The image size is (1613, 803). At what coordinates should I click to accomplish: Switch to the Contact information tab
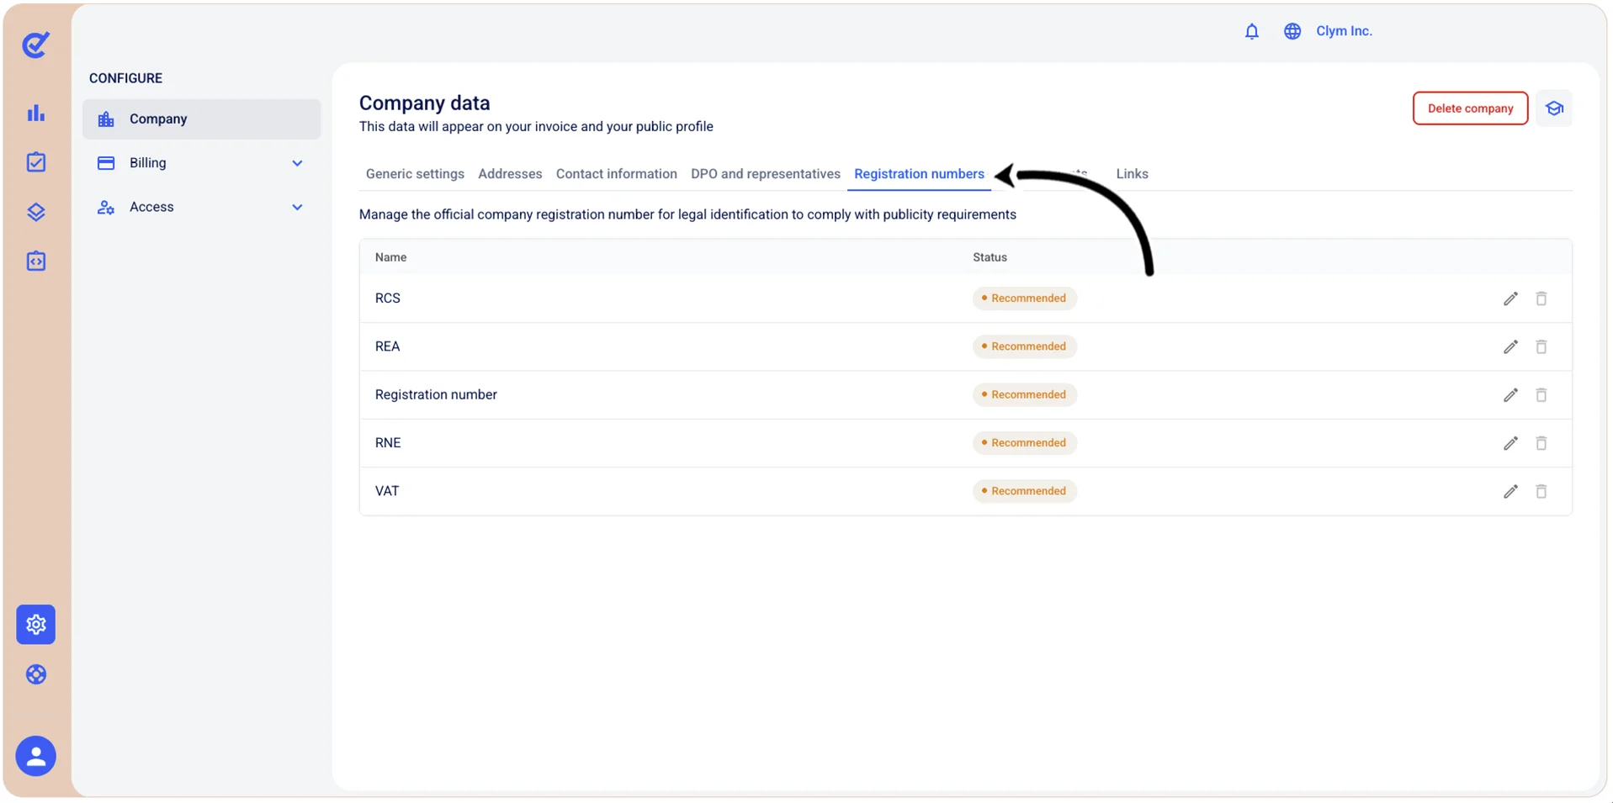coord(616,174)
